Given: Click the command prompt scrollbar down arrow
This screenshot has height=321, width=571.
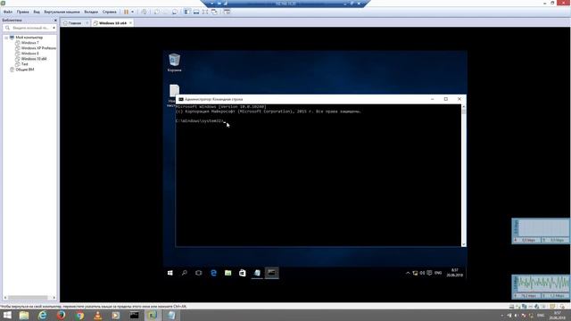Looking at the screenshot, I should click(x=464, y=244).
